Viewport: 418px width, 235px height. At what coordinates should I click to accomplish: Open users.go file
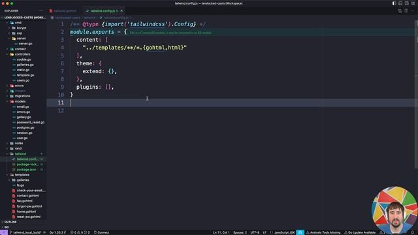pyautogui.click(x=23, y=80)
